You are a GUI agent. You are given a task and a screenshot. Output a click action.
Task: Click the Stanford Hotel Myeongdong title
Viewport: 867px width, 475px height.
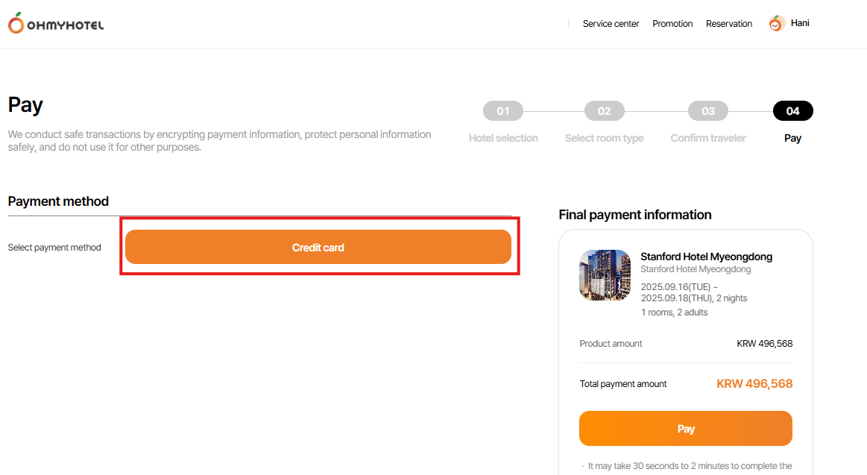[x=706, y=257]
